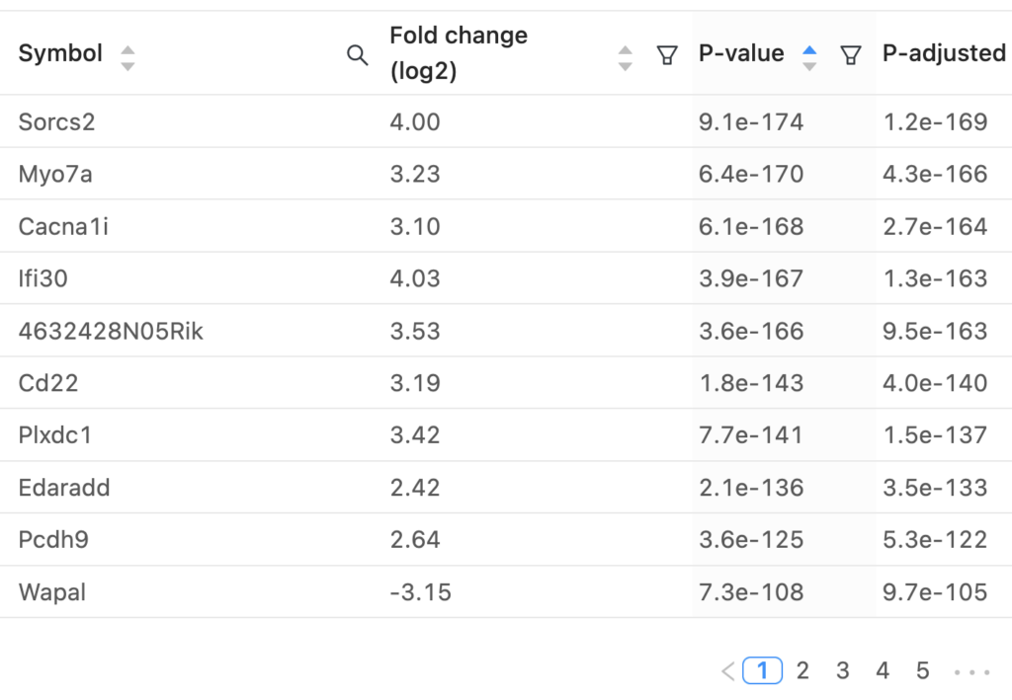Click the P-adjusted column header
Screen dimensions: 1012x700
944,53
